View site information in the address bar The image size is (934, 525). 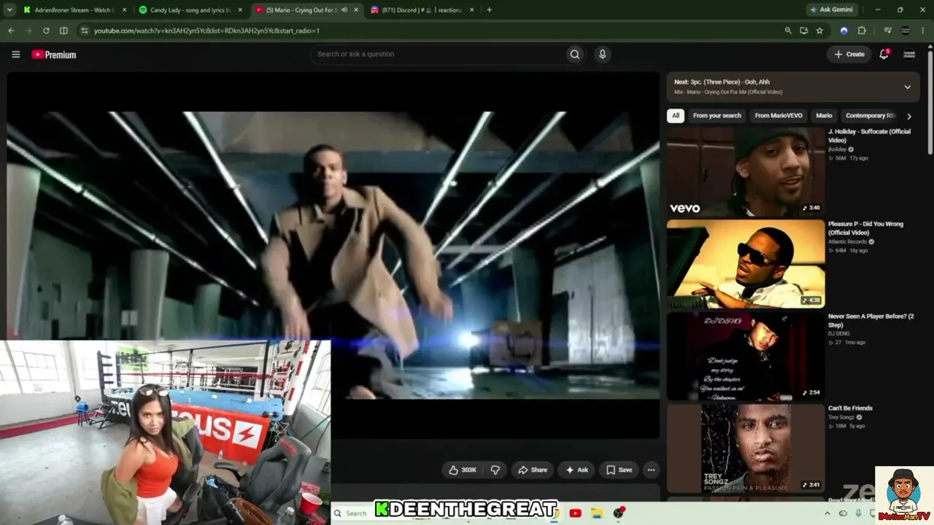pyautogui.click(x=85, y=31)
